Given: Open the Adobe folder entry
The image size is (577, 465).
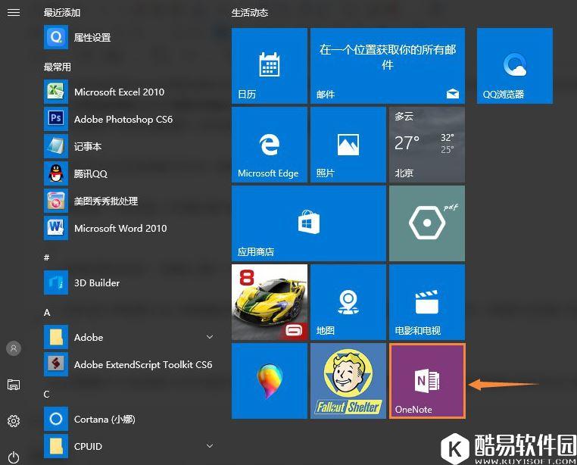Looking at the screenshot, I should point(129,337).
